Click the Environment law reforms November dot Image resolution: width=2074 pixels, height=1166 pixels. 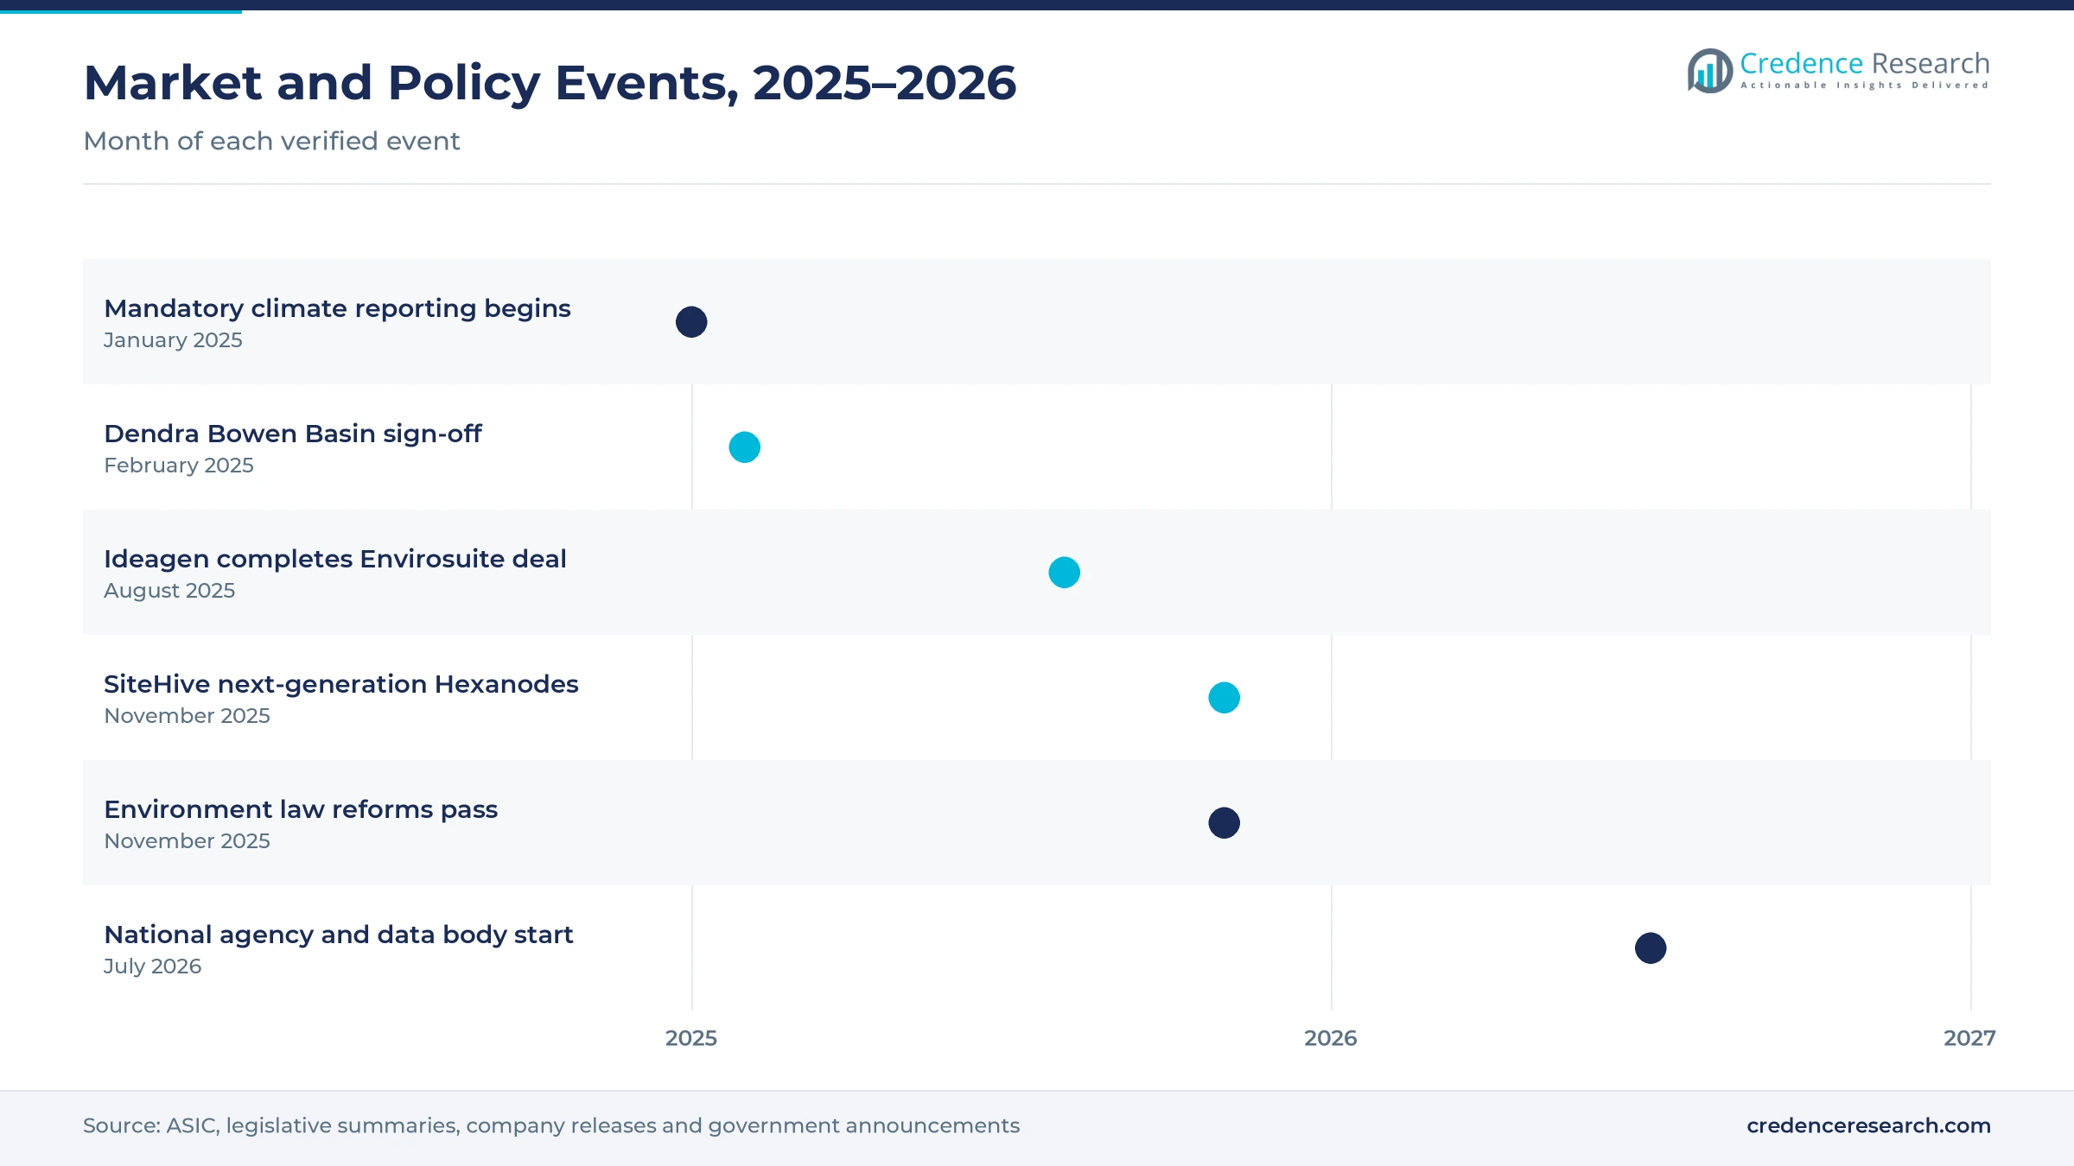tap(1224, 823)
